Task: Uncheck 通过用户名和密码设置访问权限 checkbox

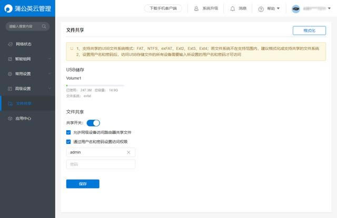Action: coord(68,141)
